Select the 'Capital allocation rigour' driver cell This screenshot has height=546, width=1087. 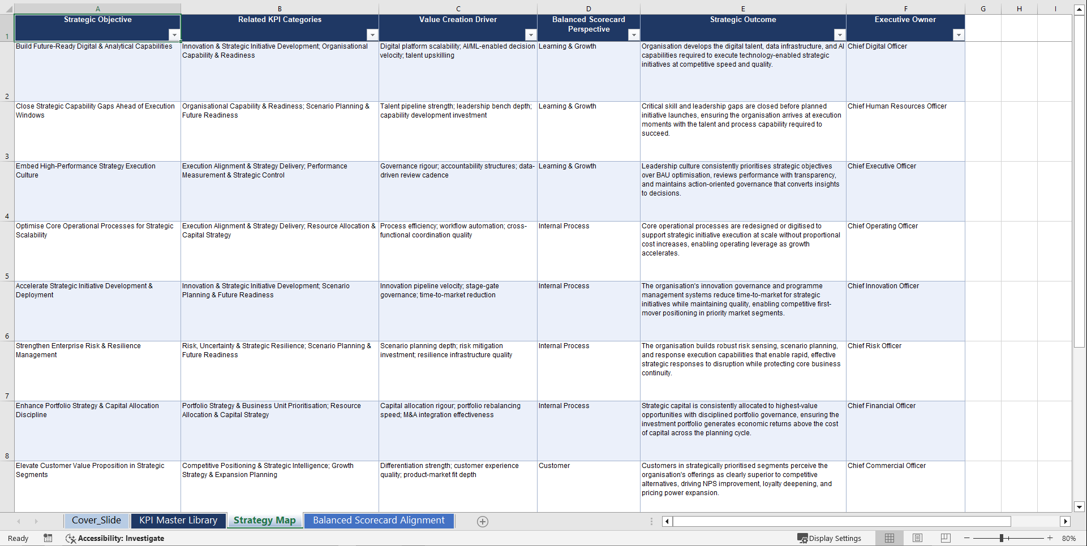click(x=458, y=431)
